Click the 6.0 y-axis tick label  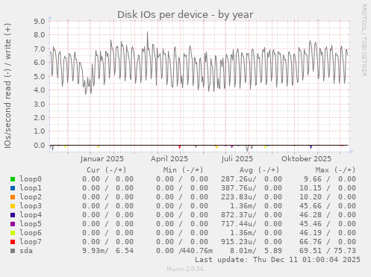pyautogui.click(x=40, y=63)
